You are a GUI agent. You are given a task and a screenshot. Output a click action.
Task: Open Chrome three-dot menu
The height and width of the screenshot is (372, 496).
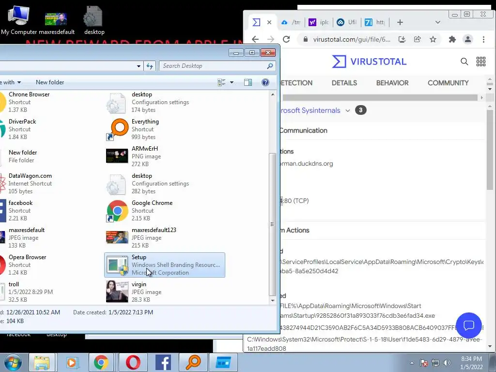coord(483,39)
